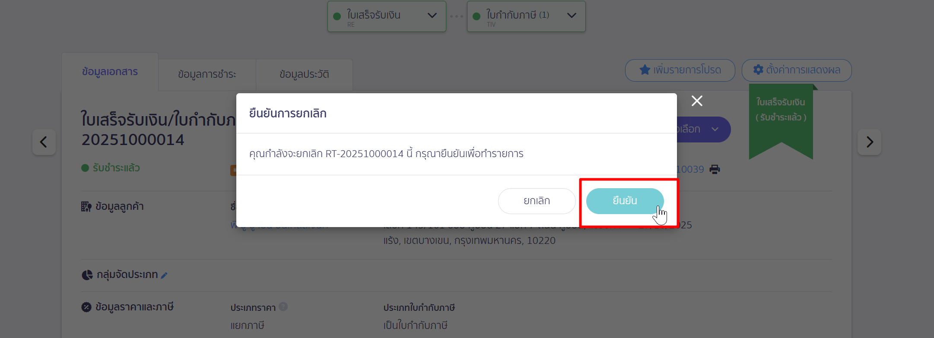Expand the ใบเสร็จรับเงิน RE dropdown

point(432,16)
